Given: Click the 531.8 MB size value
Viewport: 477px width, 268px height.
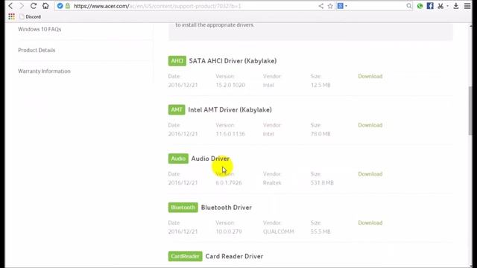Looking at the screenshot, I should (322, 183).
